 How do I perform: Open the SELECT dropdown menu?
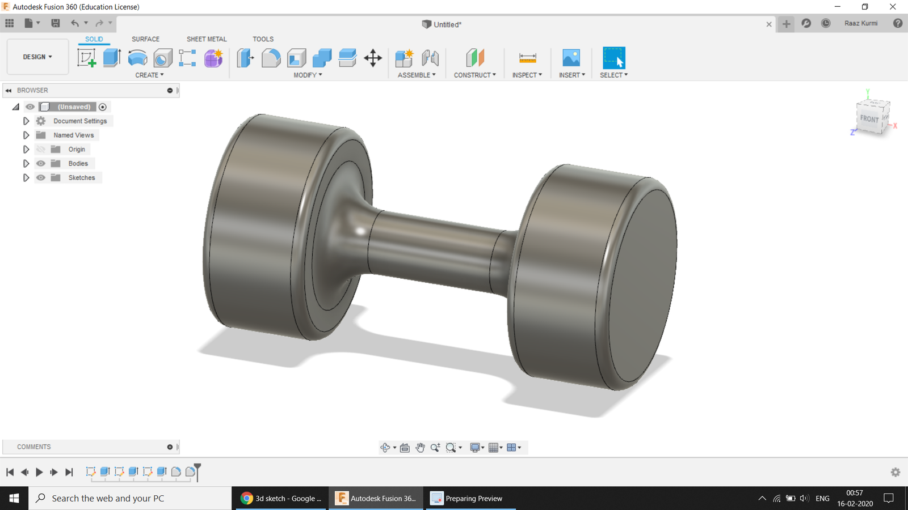pyautogui.click(x=614, y=75)
